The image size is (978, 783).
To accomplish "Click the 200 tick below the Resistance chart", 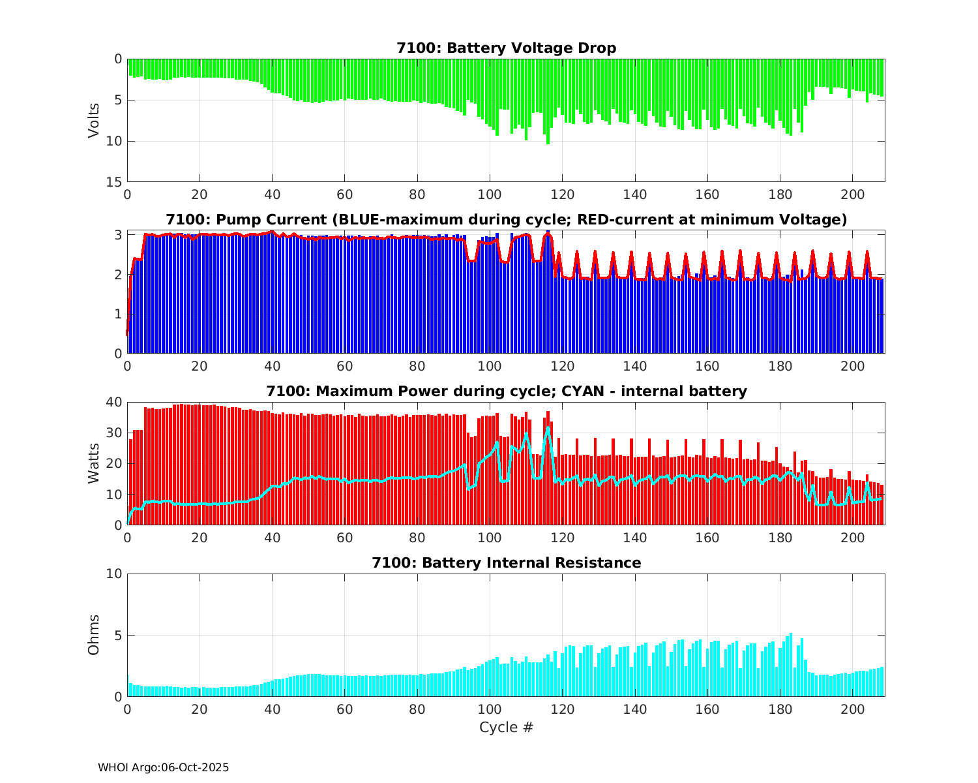I will (852, 709).
